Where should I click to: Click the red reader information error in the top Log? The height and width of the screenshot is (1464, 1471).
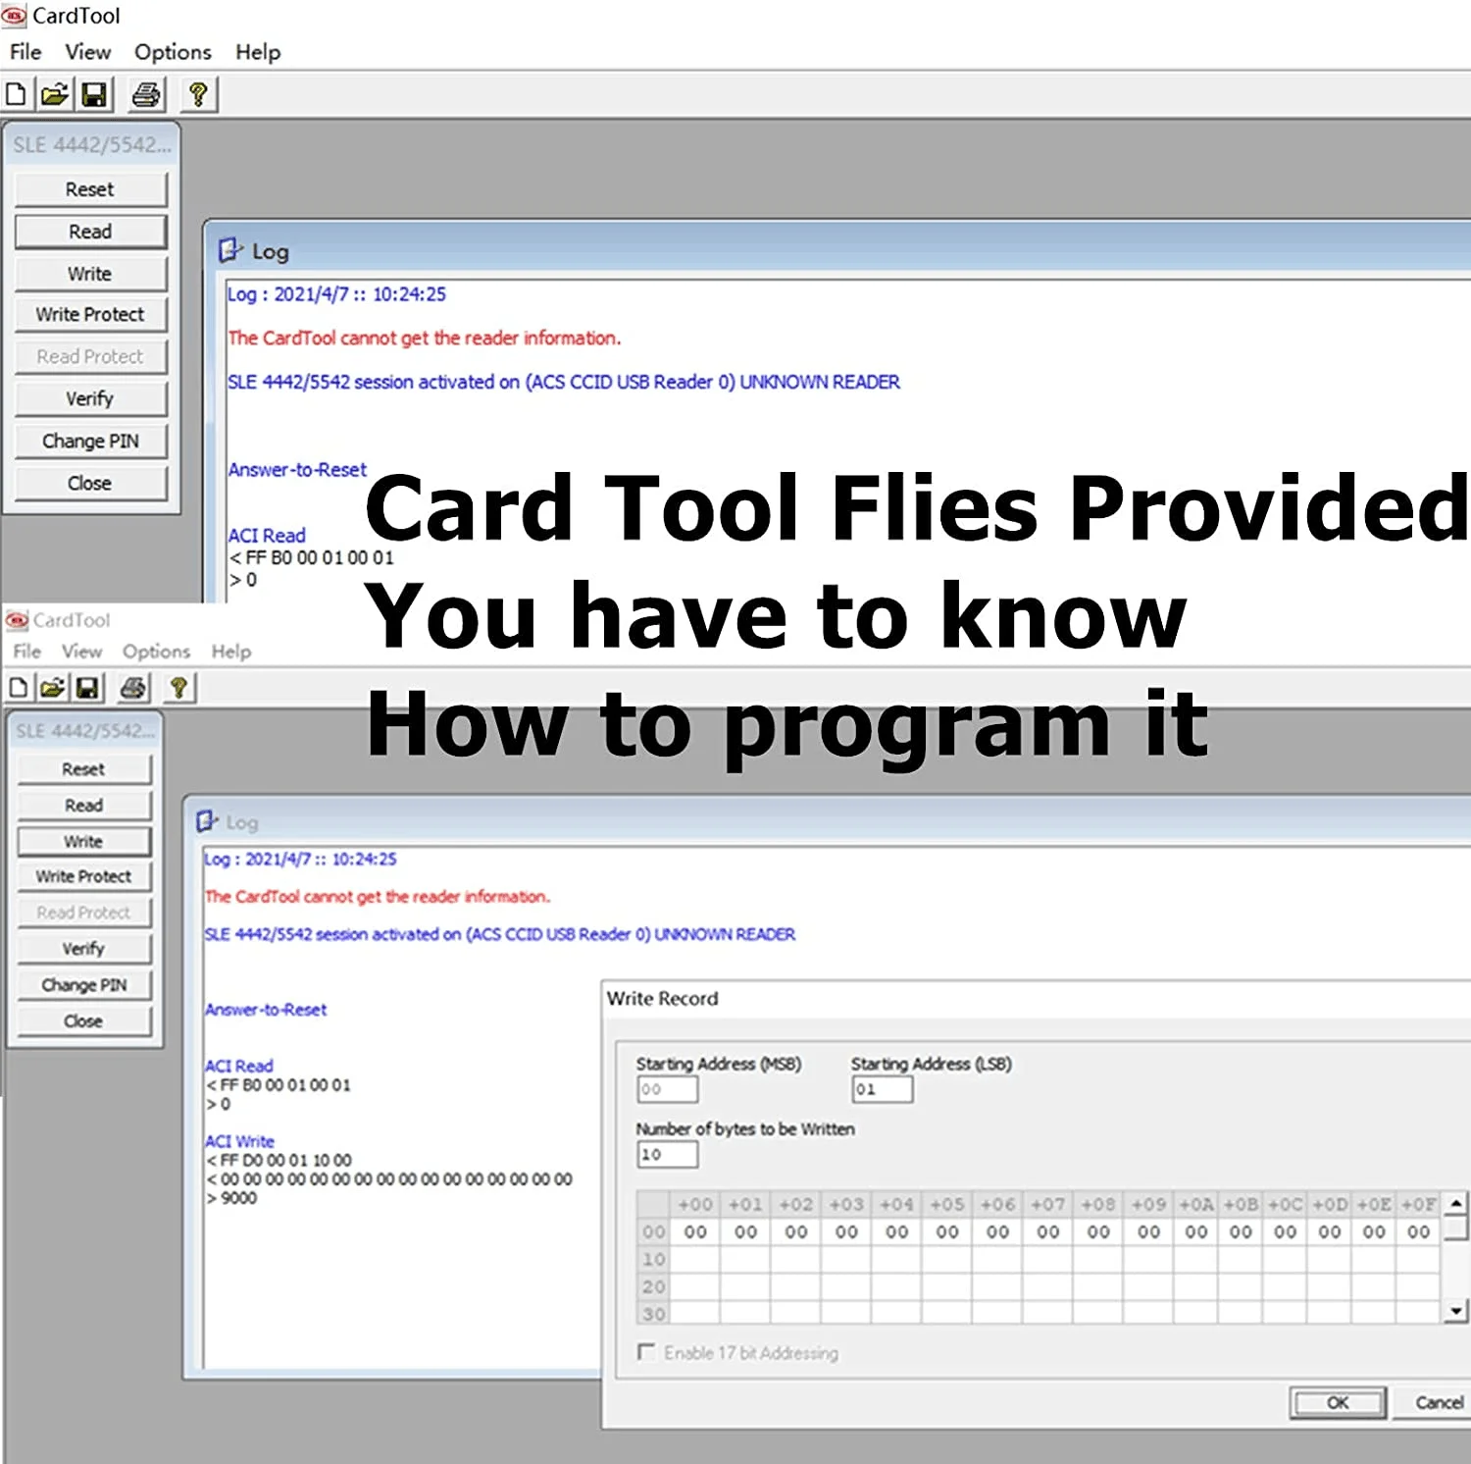tap(425, 338)
